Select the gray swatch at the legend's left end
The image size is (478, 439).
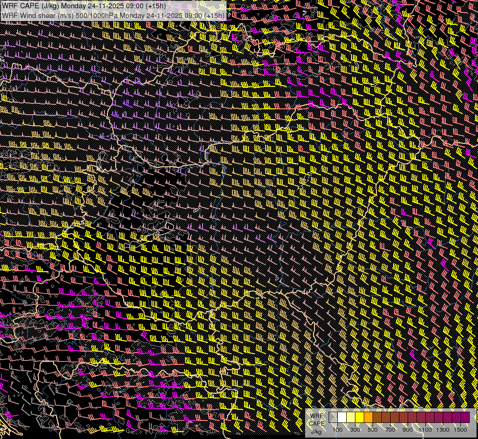pos(333,417)
